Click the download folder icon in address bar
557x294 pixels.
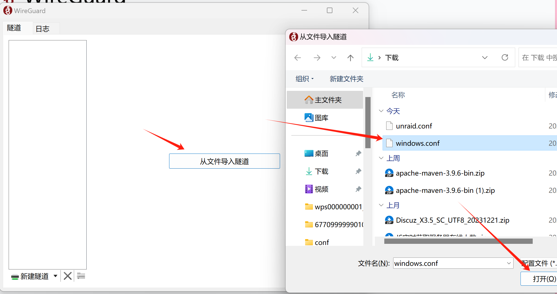pos(370,57)
